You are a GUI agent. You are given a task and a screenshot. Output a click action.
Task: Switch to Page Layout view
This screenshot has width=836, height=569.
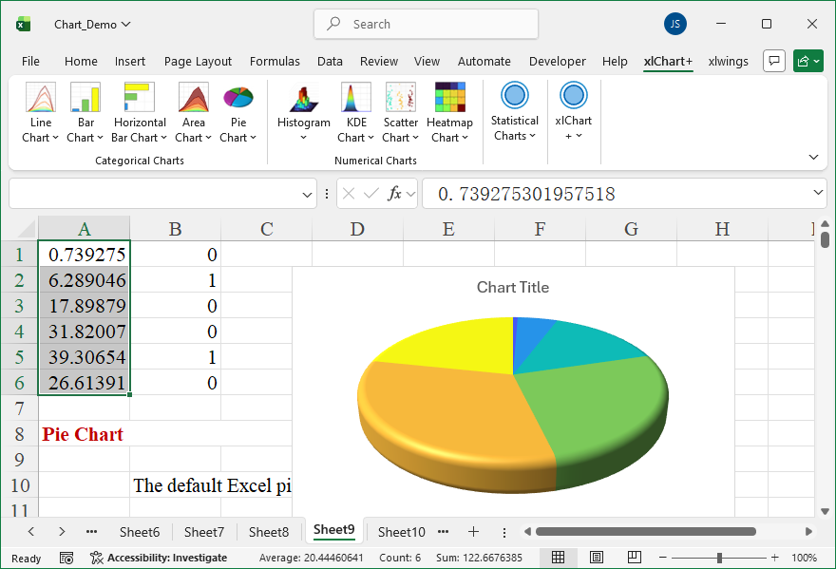pos(596,558)
